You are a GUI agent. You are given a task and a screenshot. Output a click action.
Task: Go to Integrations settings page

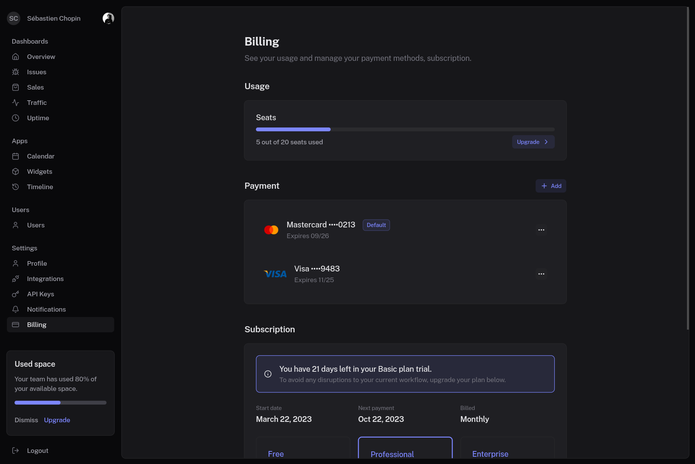coord(45,279)
